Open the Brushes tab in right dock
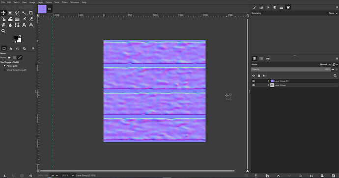Screen dimensions: 339x178 click(x=254, y=7)
